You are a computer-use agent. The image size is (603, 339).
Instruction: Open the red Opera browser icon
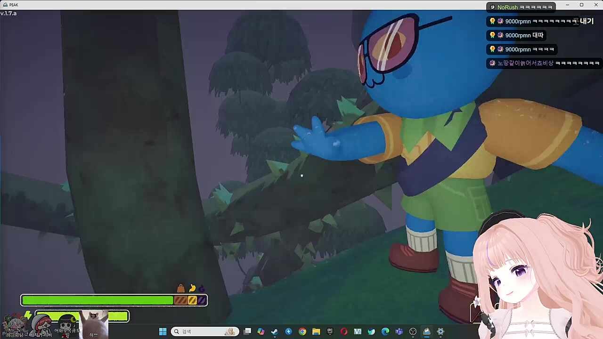(344, 331)
